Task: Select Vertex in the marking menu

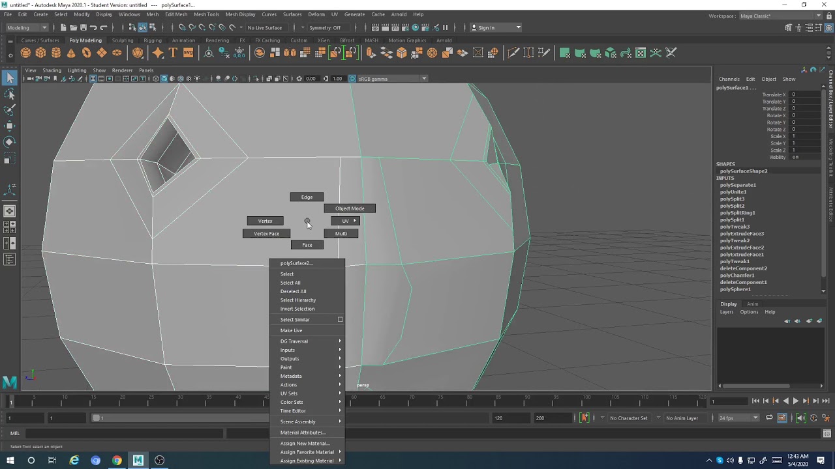Action: tap(265, 221)
